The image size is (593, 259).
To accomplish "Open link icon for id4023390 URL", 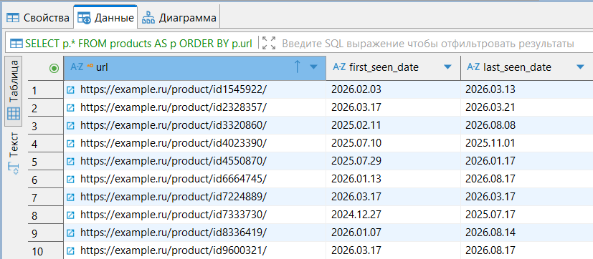I will click(70, 144).
